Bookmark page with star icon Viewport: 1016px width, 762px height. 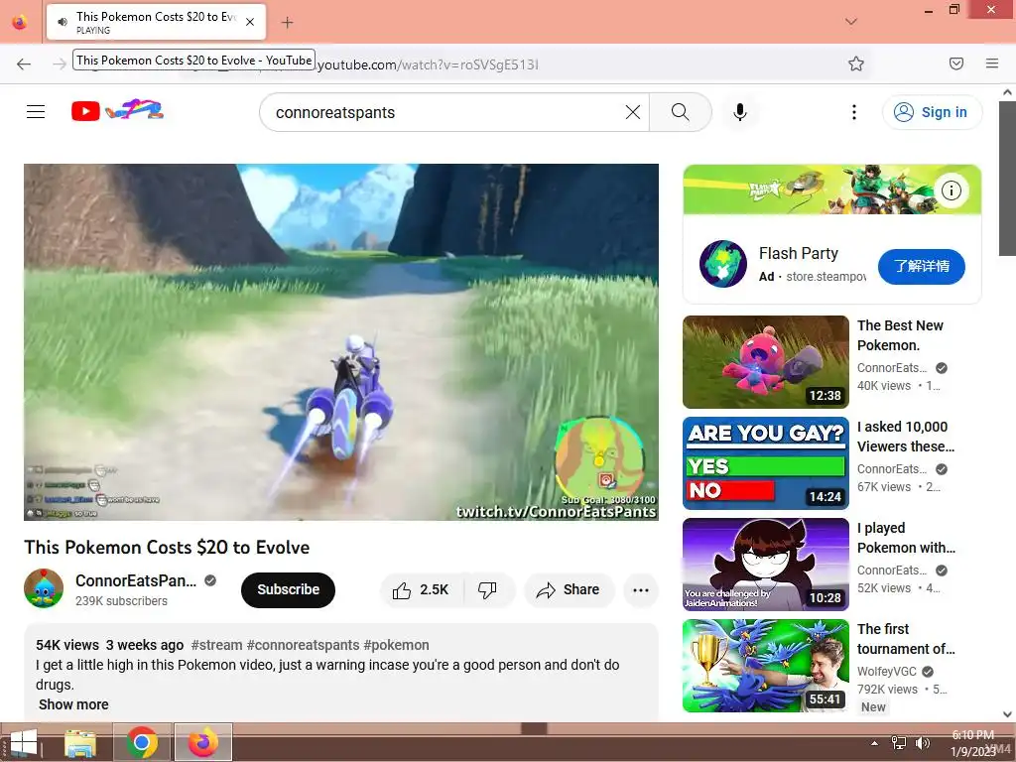tap(856, 63)
